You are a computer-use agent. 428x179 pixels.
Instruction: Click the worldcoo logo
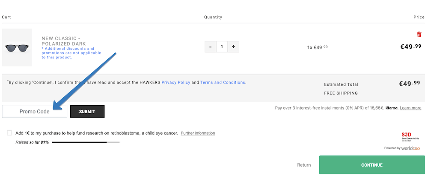(410, 148)
